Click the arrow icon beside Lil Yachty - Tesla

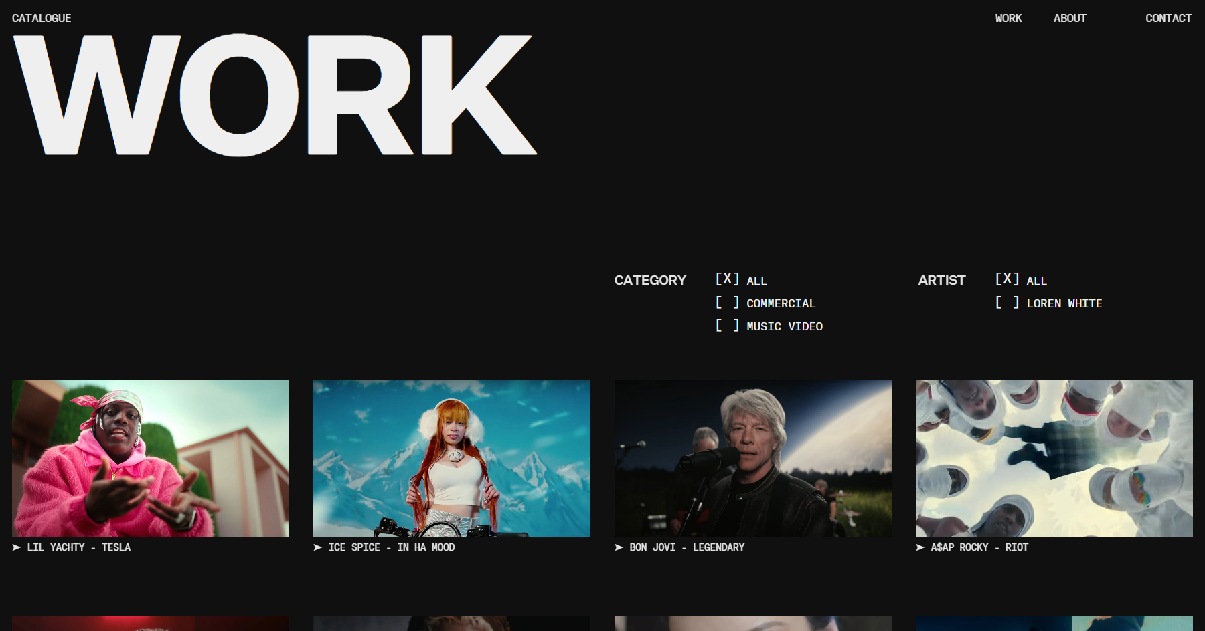(17, 547)
